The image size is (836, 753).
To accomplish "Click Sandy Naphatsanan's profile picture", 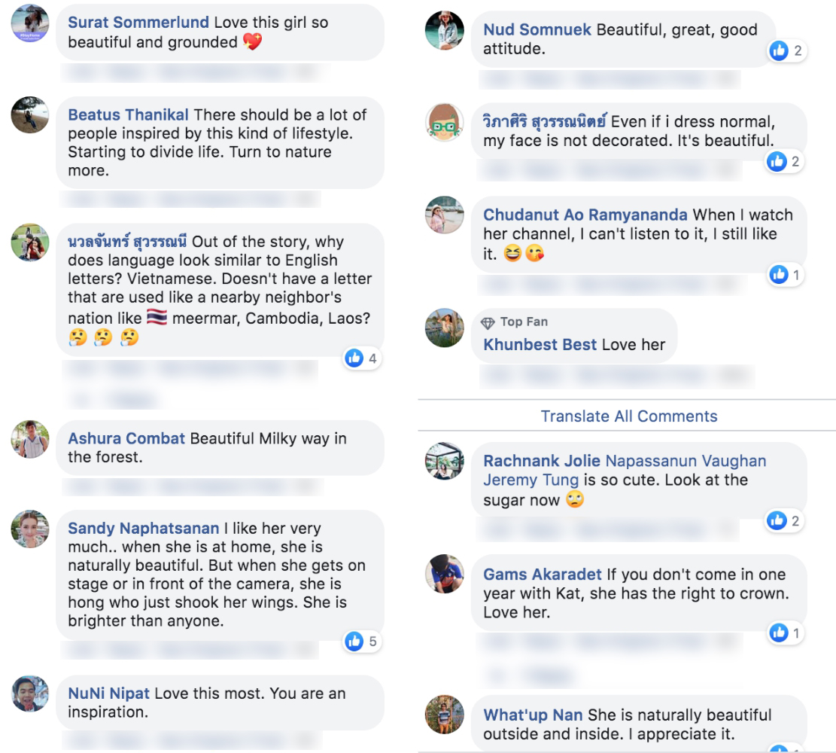I will pos(30,529).
